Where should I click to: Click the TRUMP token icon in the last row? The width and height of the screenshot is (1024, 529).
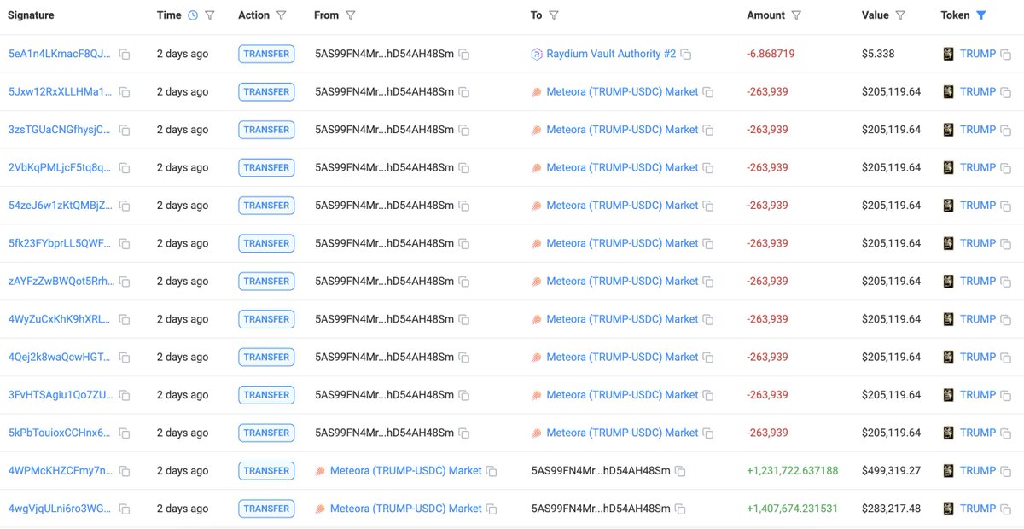point(948,508)
